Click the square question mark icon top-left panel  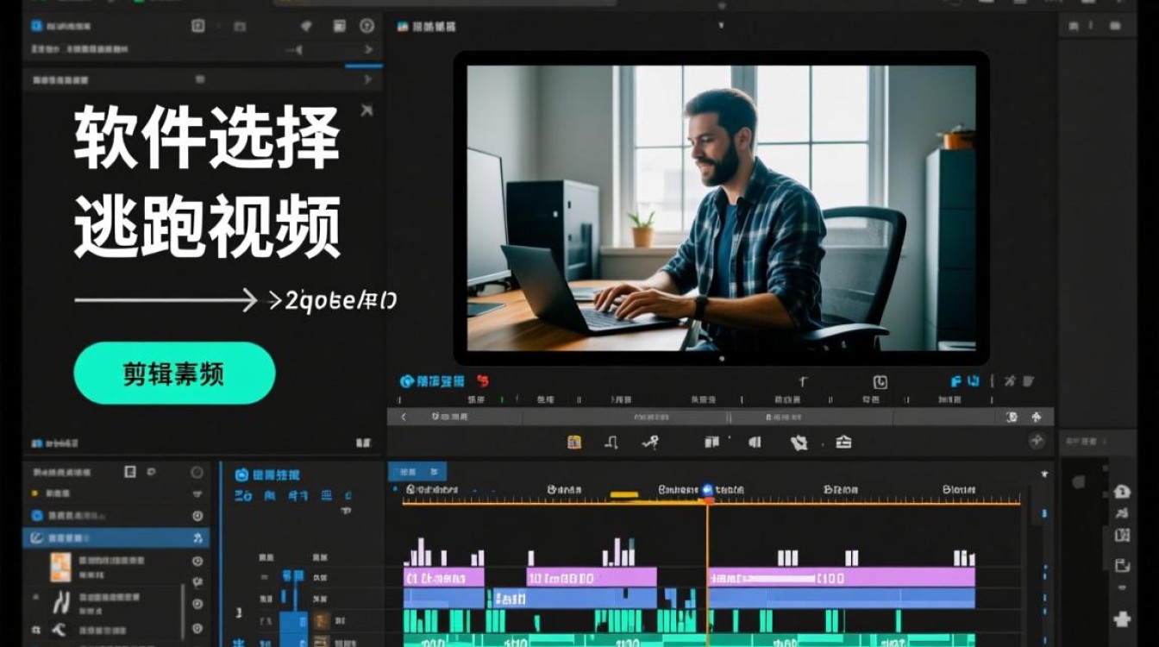click(x=197, y=26)
